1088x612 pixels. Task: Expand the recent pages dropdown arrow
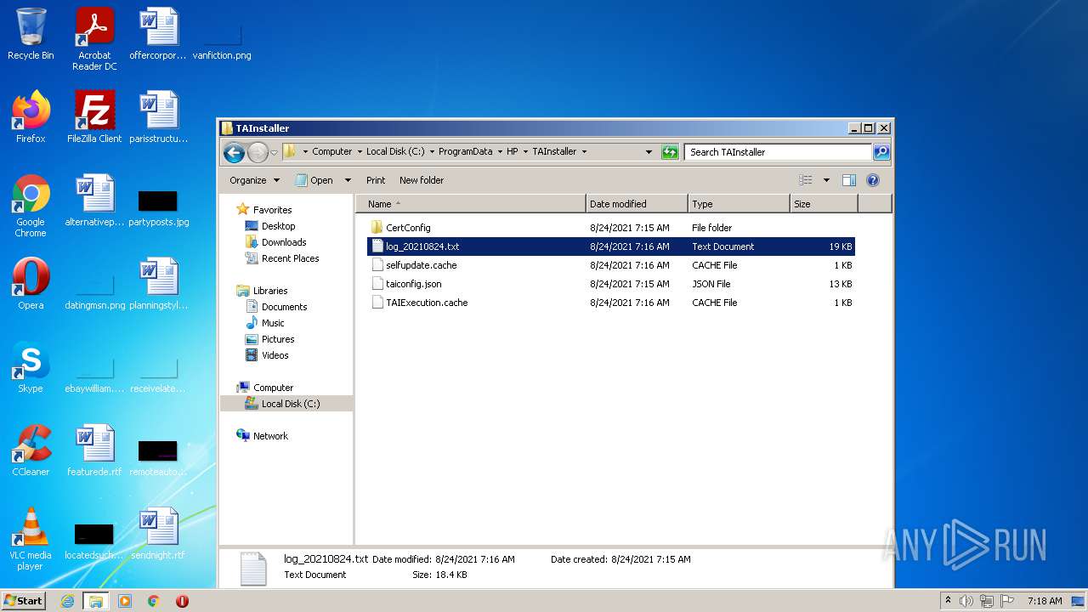(x=274, y=153)
